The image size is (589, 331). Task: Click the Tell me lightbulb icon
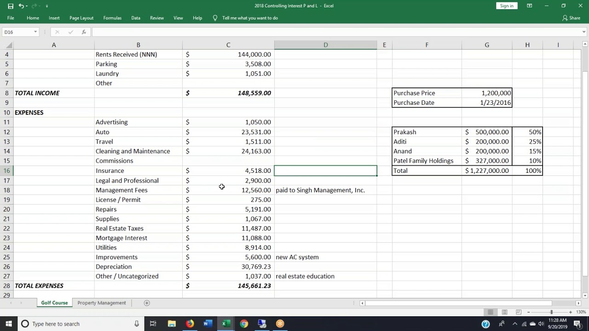pyautogui.click(x=215, y=18)
